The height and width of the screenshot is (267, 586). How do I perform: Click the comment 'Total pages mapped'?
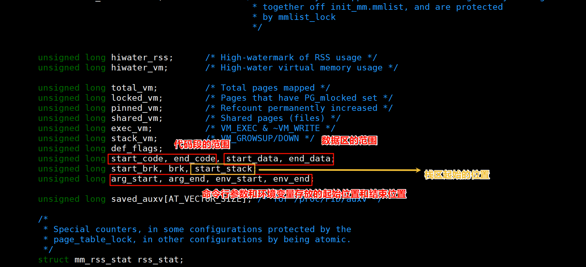(x=268, y=88)
